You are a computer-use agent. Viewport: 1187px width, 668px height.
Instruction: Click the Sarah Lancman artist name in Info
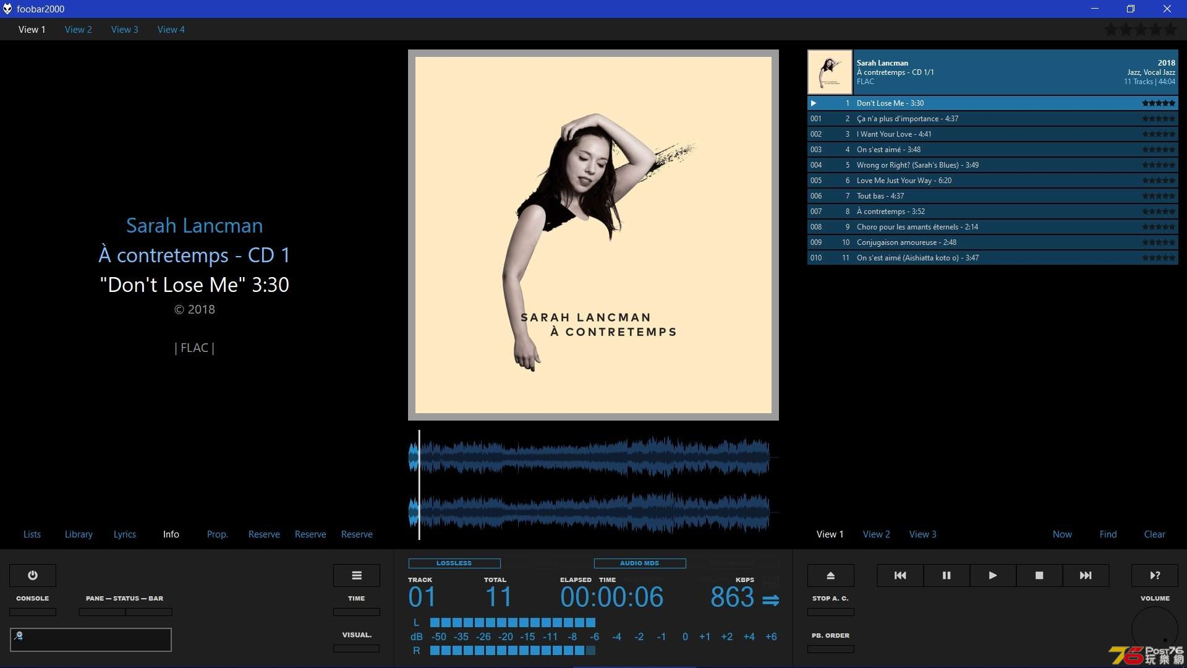pos(194,226)
